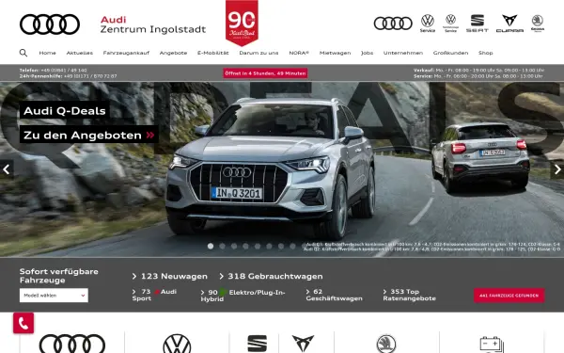Select the first carousel dot
The image size is (564, 353).
point(211,246)
